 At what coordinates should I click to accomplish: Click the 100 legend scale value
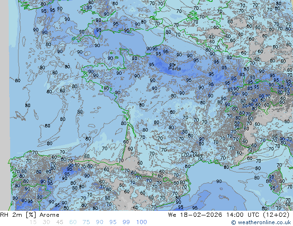(x=141, y=222)
